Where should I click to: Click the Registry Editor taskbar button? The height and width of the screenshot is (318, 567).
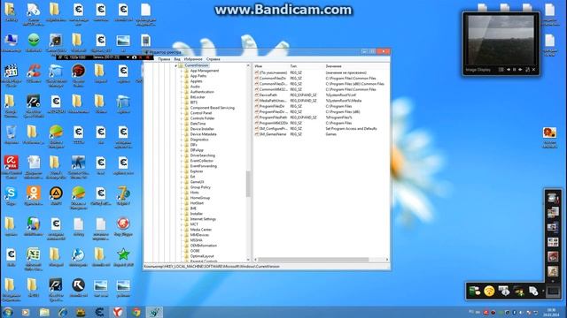click(155, 312)
